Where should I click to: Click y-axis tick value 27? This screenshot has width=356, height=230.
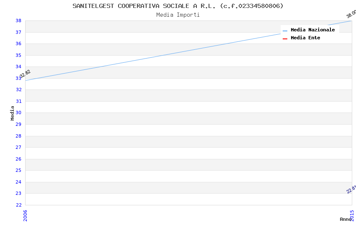click(18, 147)
